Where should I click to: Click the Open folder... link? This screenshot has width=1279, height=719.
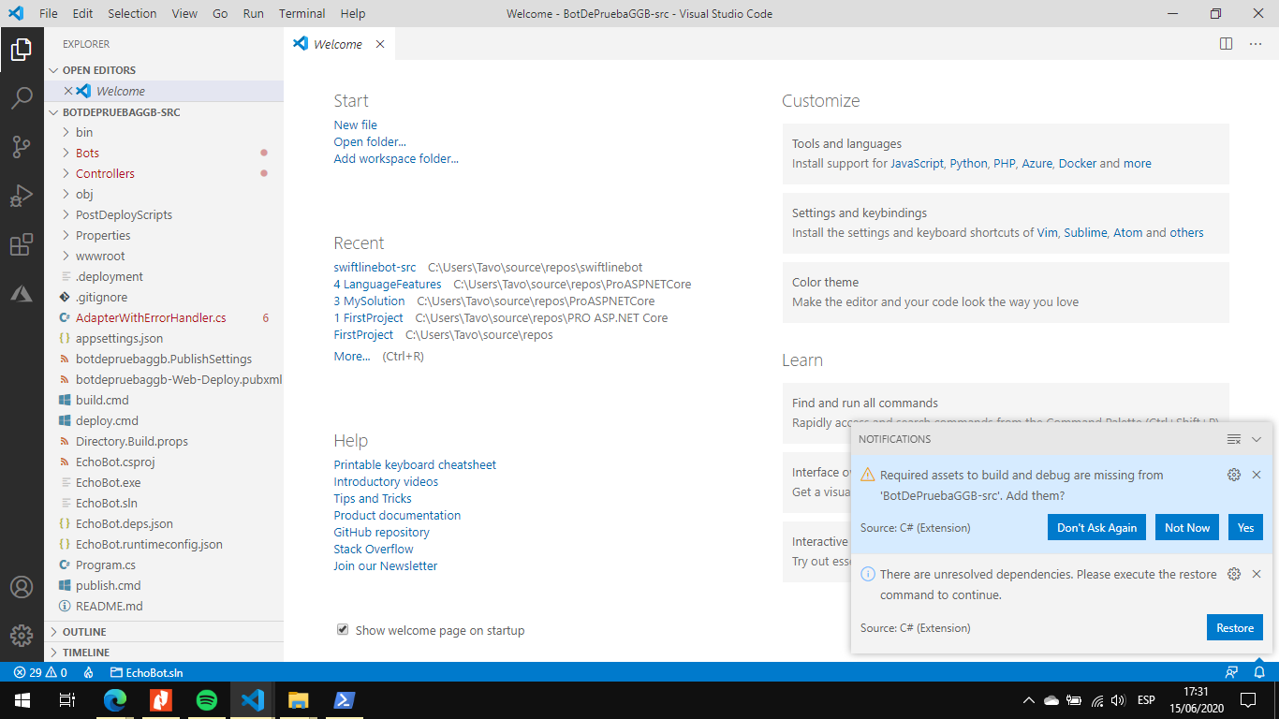[370, 141]
